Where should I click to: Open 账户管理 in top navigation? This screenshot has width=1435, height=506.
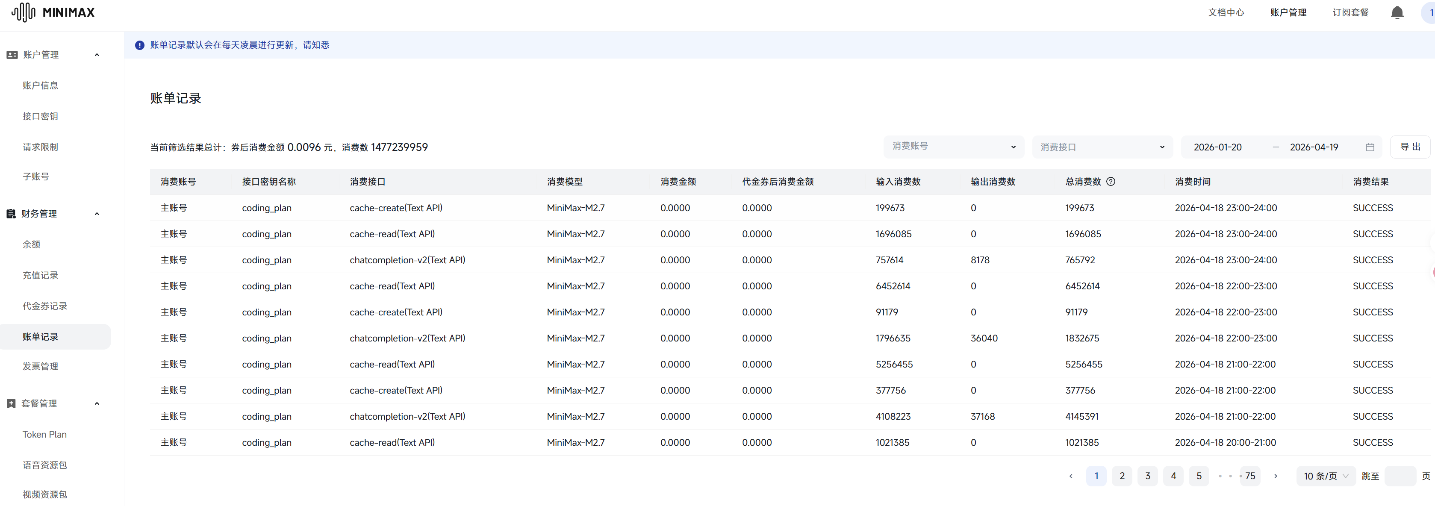click(x=1288, y=12)
